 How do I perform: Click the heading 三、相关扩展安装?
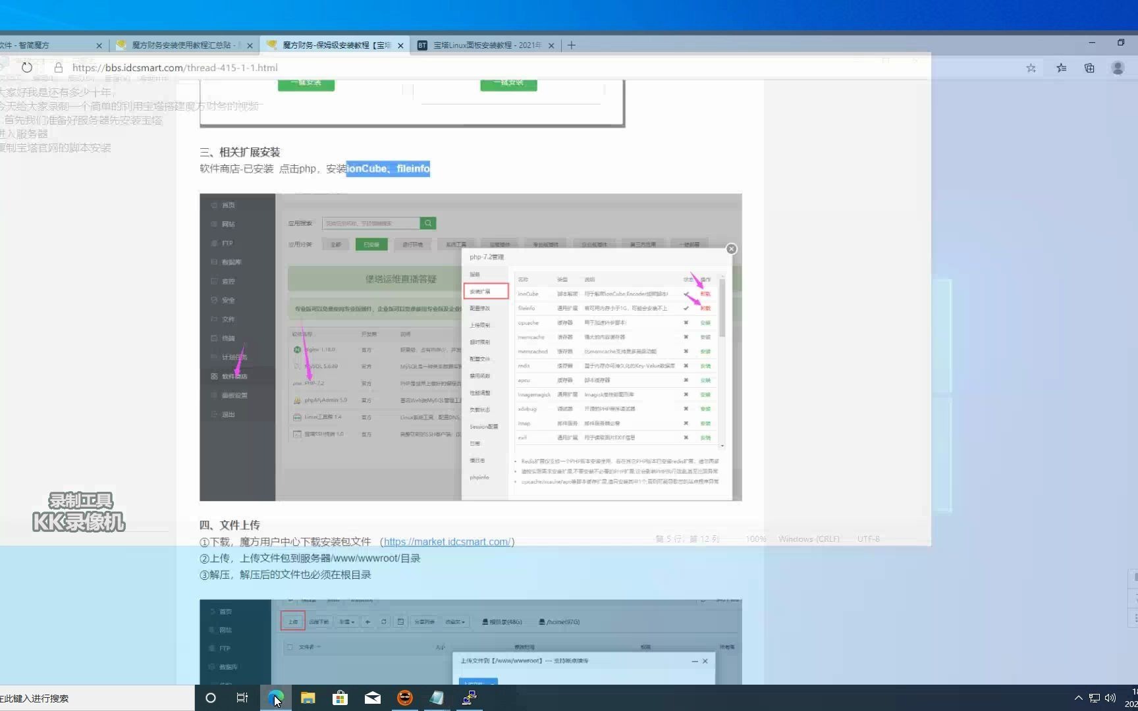coord(240,152)
